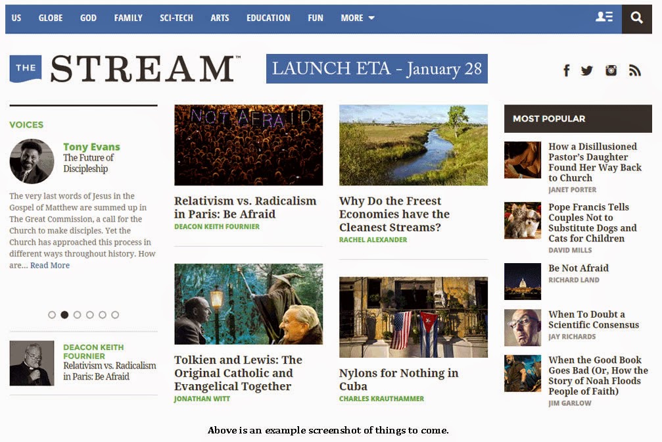Open Richard Land author name
The image size is (662, 442).
(x=574, y=280)
